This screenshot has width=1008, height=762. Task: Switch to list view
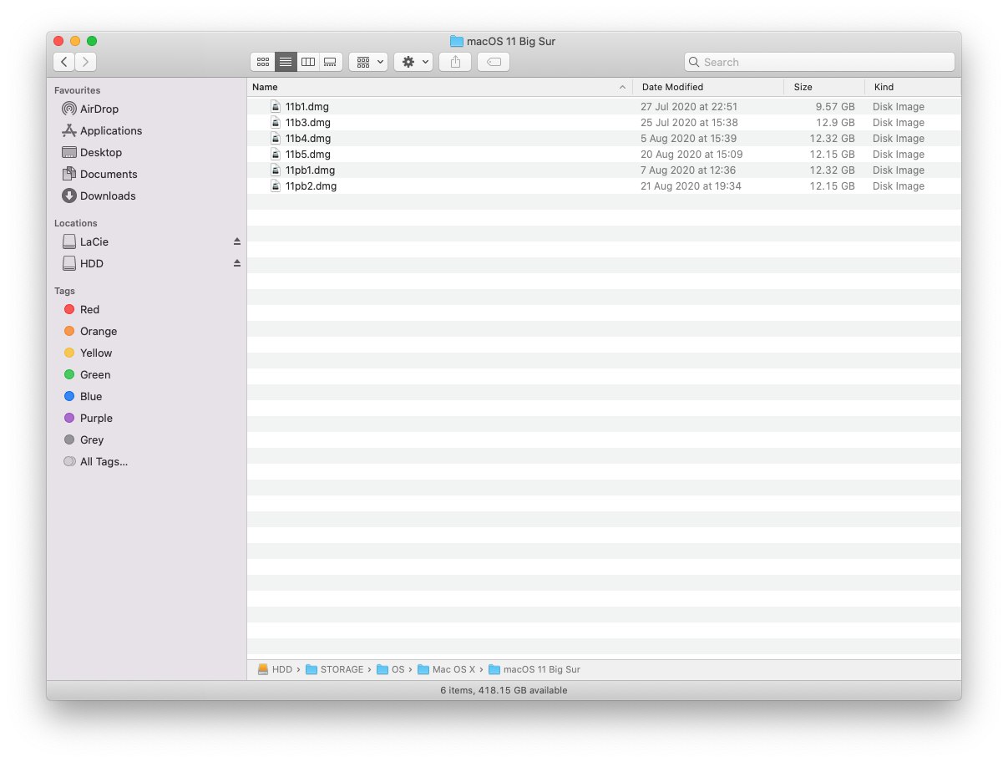click(x=286, y=62)
